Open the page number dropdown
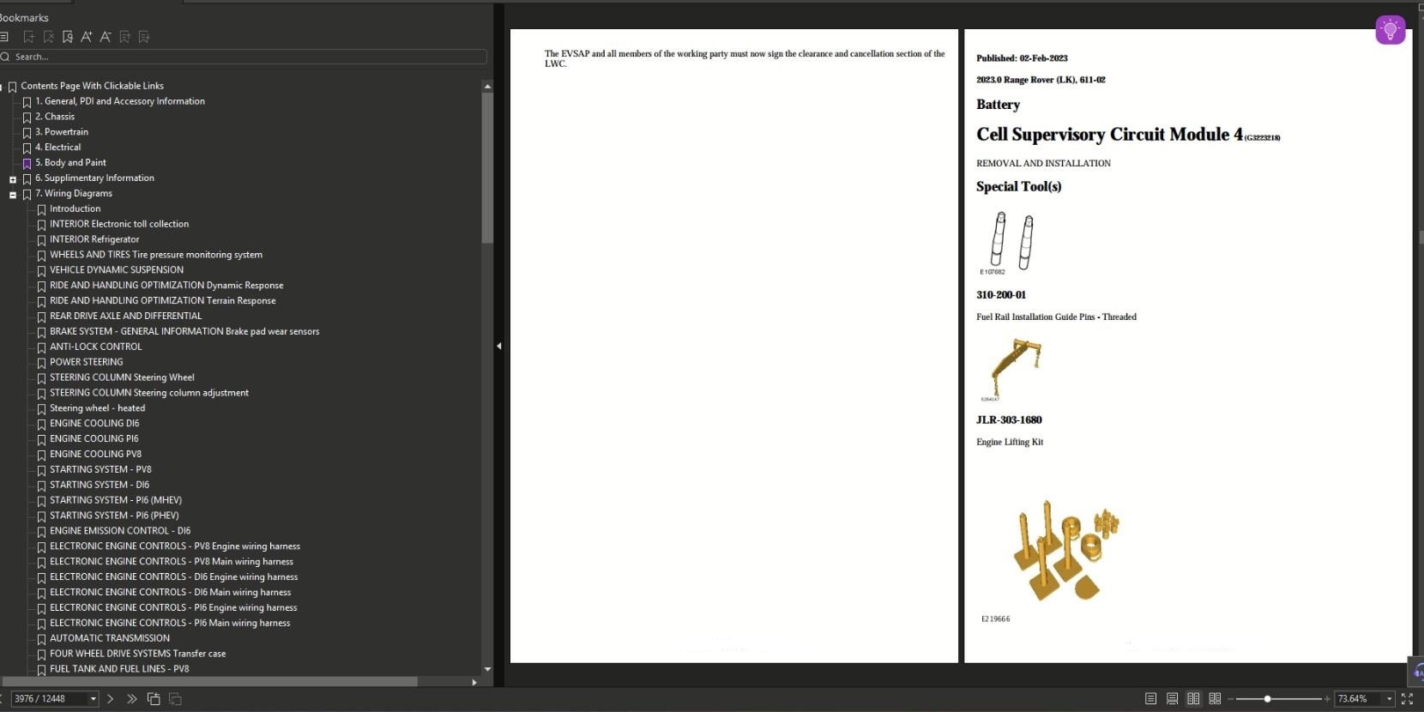 94,699
